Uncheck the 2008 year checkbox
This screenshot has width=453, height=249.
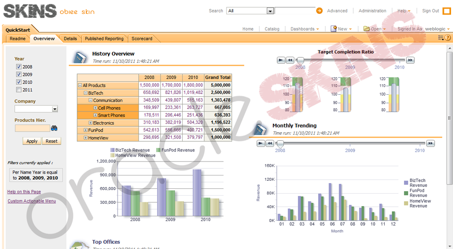coord(19,67)
